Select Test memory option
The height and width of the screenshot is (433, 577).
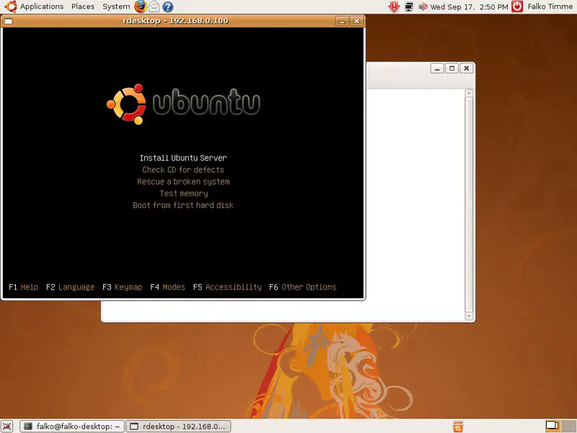(x=184, y=193)
